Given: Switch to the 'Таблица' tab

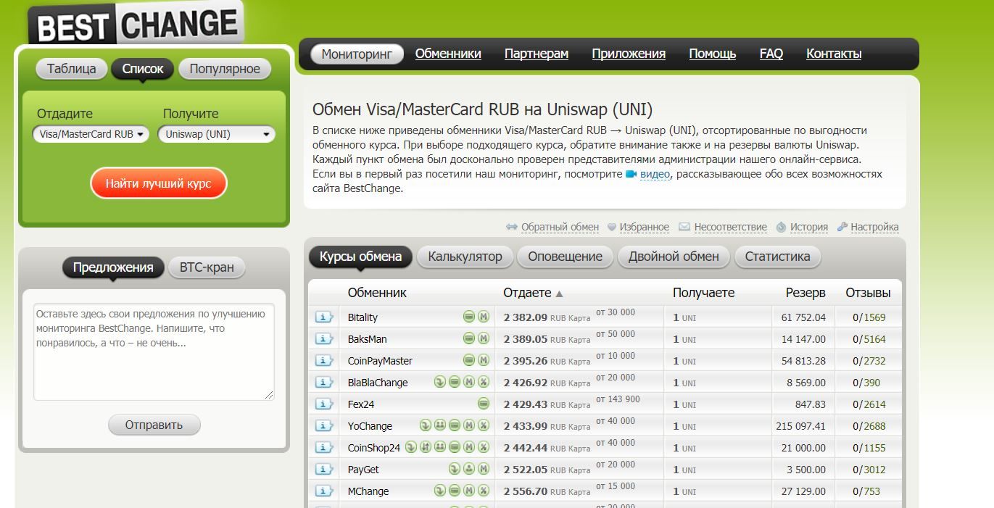Looking at the screenshot, I should [x=71, y=69].
